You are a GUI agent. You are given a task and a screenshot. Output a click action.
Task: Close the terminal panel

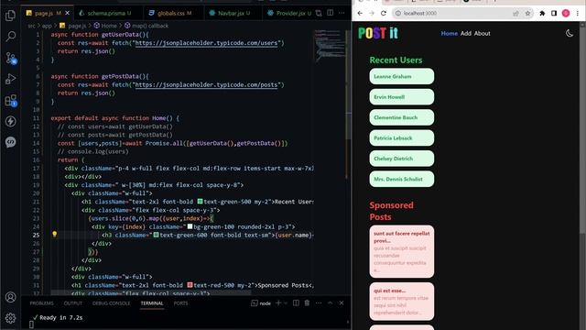342,303
